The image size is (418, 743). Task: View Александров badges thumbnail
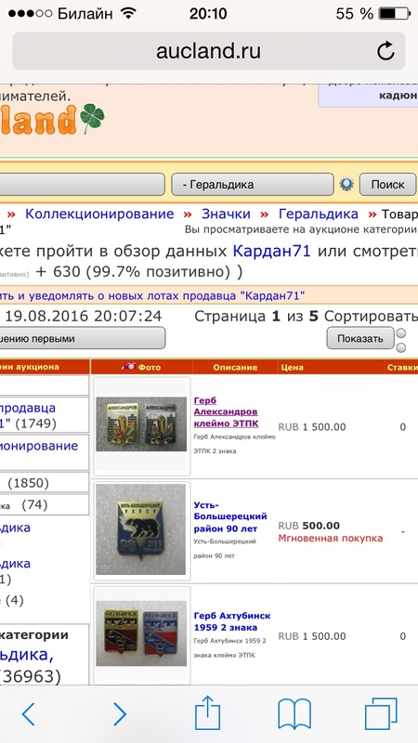[142, 424]
